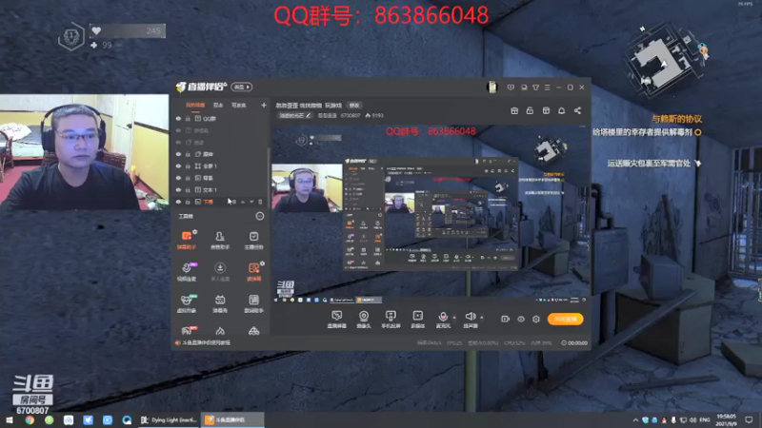This screenshot has width=762, height=428.
Task: Open the tutorial link in status bar
Action: tap(206, 342)
